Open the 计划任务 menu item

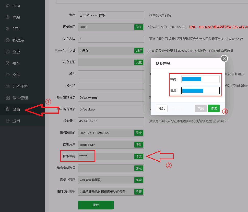(20, 86)
